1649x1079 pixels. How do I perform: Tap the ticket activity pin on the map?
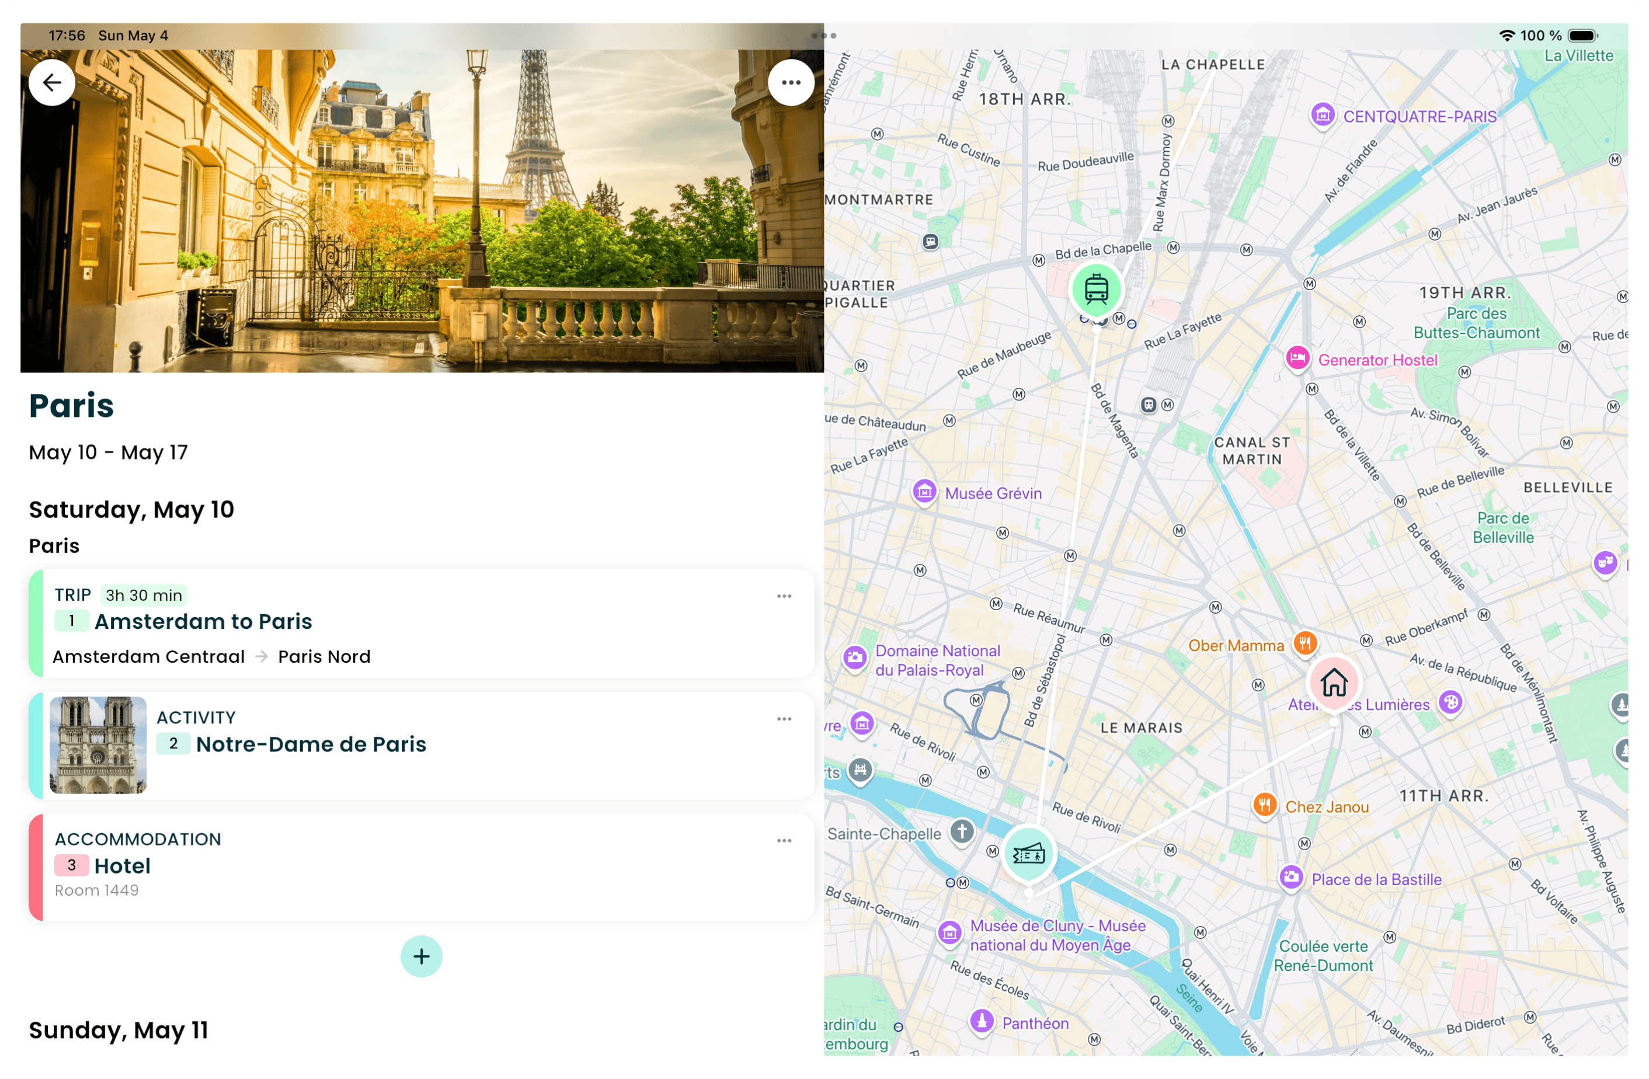[x=1028, y=854]
